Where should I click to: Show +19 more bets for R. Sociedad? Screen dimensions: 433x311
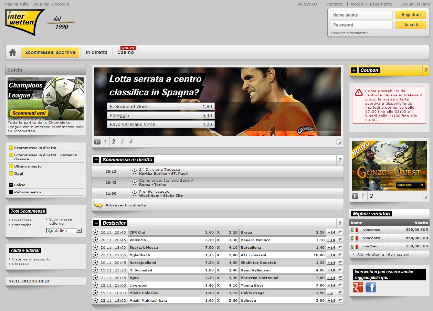click(331, 270)
